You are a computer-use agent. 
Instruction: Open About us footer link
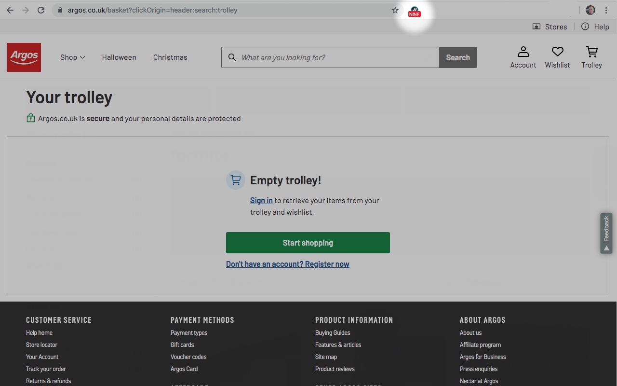click(470, 332)
